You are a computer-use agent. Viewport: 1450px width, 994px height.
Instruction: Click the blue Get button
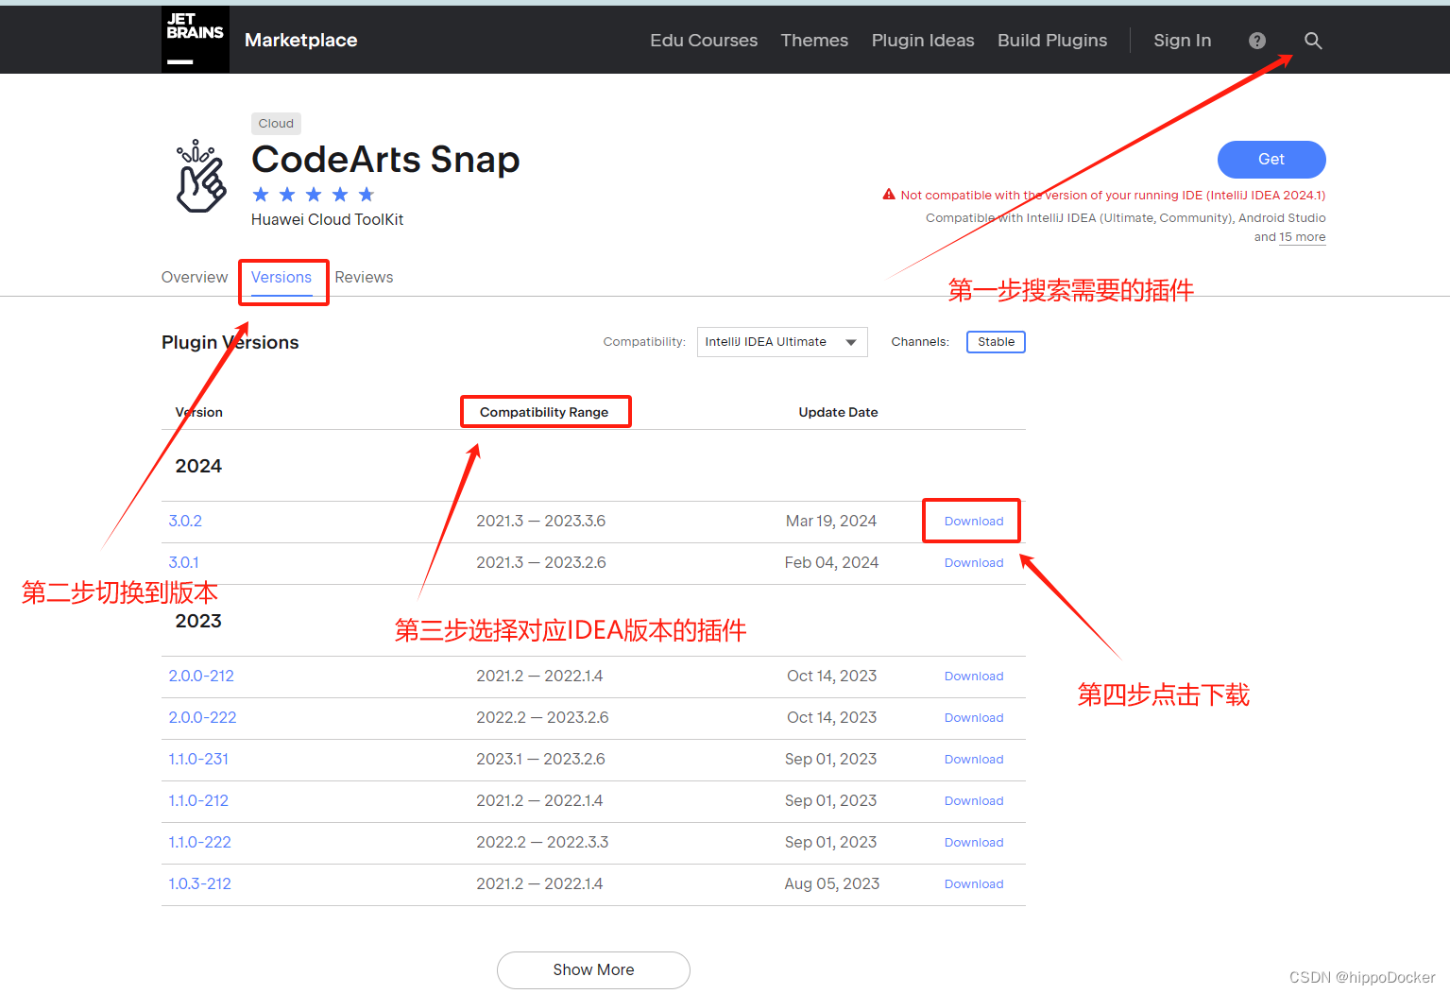tap(1271, 160)
